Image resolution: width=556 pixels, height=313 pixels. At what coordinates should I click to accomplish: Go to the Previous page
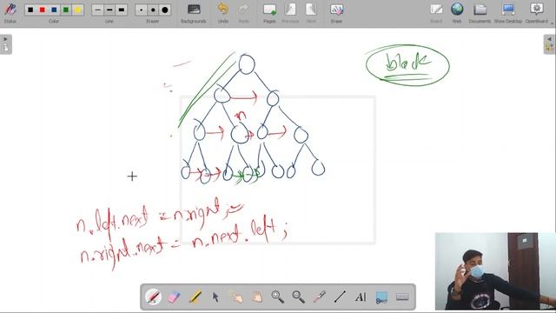(x=290, y=13)
